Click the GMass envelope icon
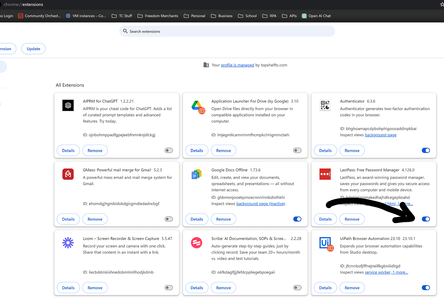Viewport: 444px width, 299px height. click(68, 174)
